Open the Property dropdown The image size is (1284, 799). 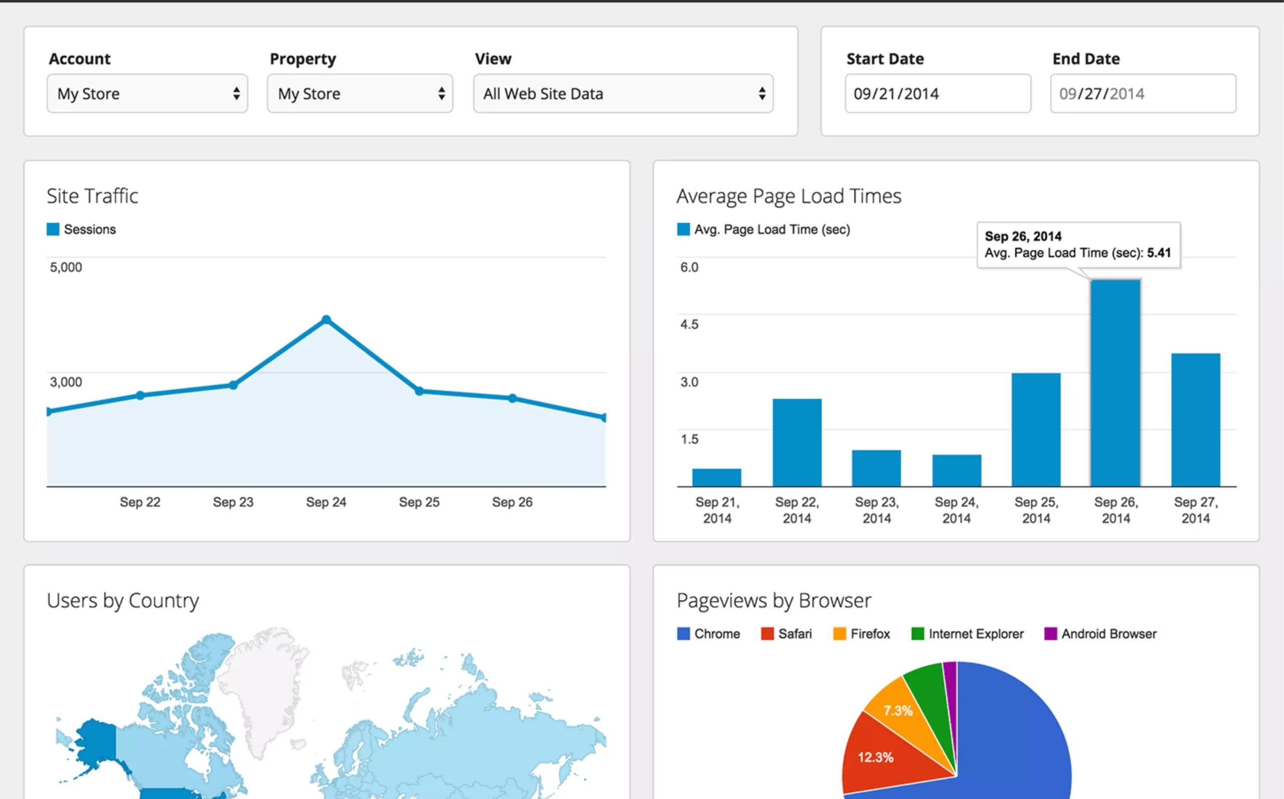tap(360, 94)
